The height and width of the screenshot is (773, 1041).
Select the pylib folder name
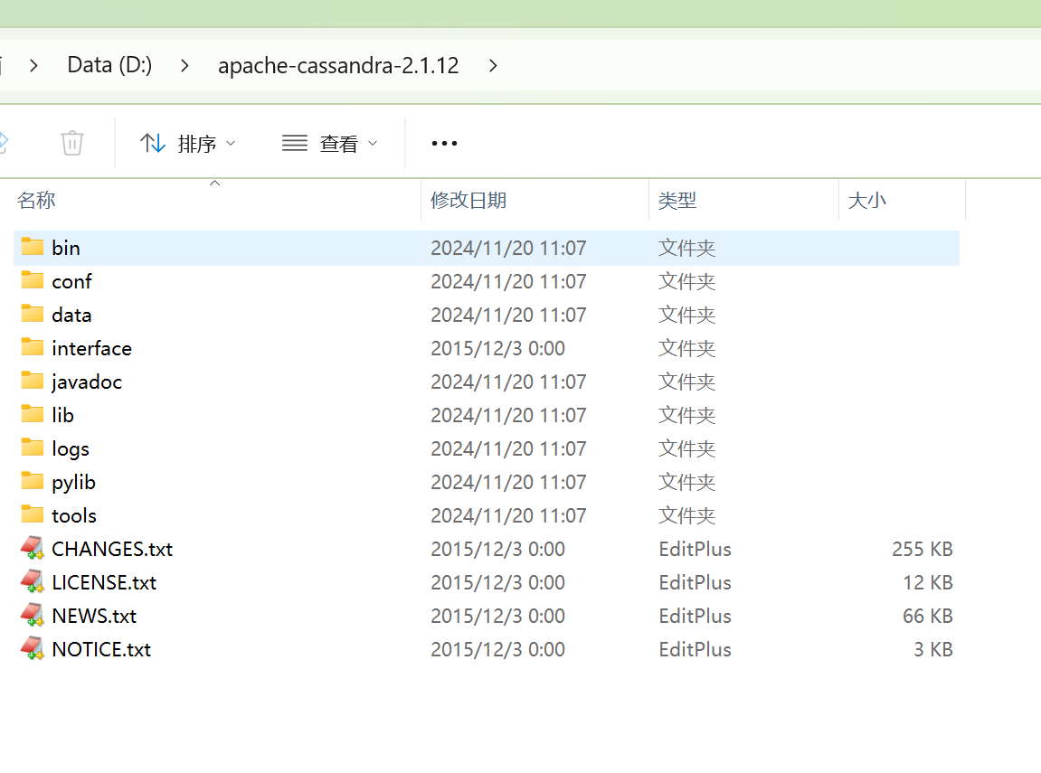click(x=73, y=483)
